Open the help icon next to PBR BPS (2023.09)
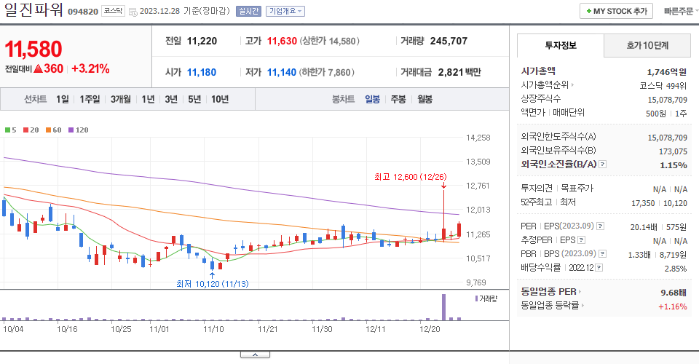This screenshot has height=364, width=699. tap(602, 254)
